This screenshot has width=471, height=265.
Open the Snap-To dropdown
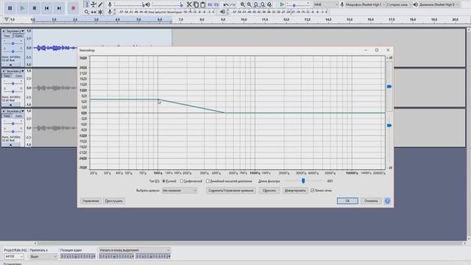[43, 257]
